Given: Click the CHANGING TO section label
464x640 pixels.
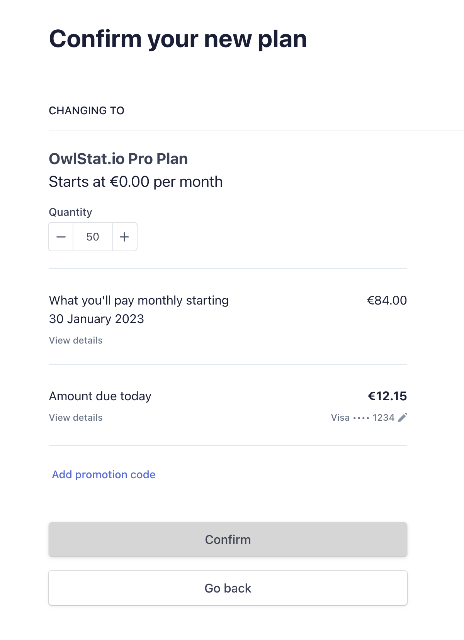Looking at the screenshot, I should coord(87,111).
